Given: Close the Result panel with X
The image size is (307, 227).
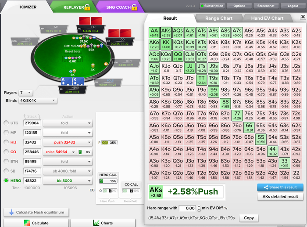Looking at the screenshot, I should (303, 17).
